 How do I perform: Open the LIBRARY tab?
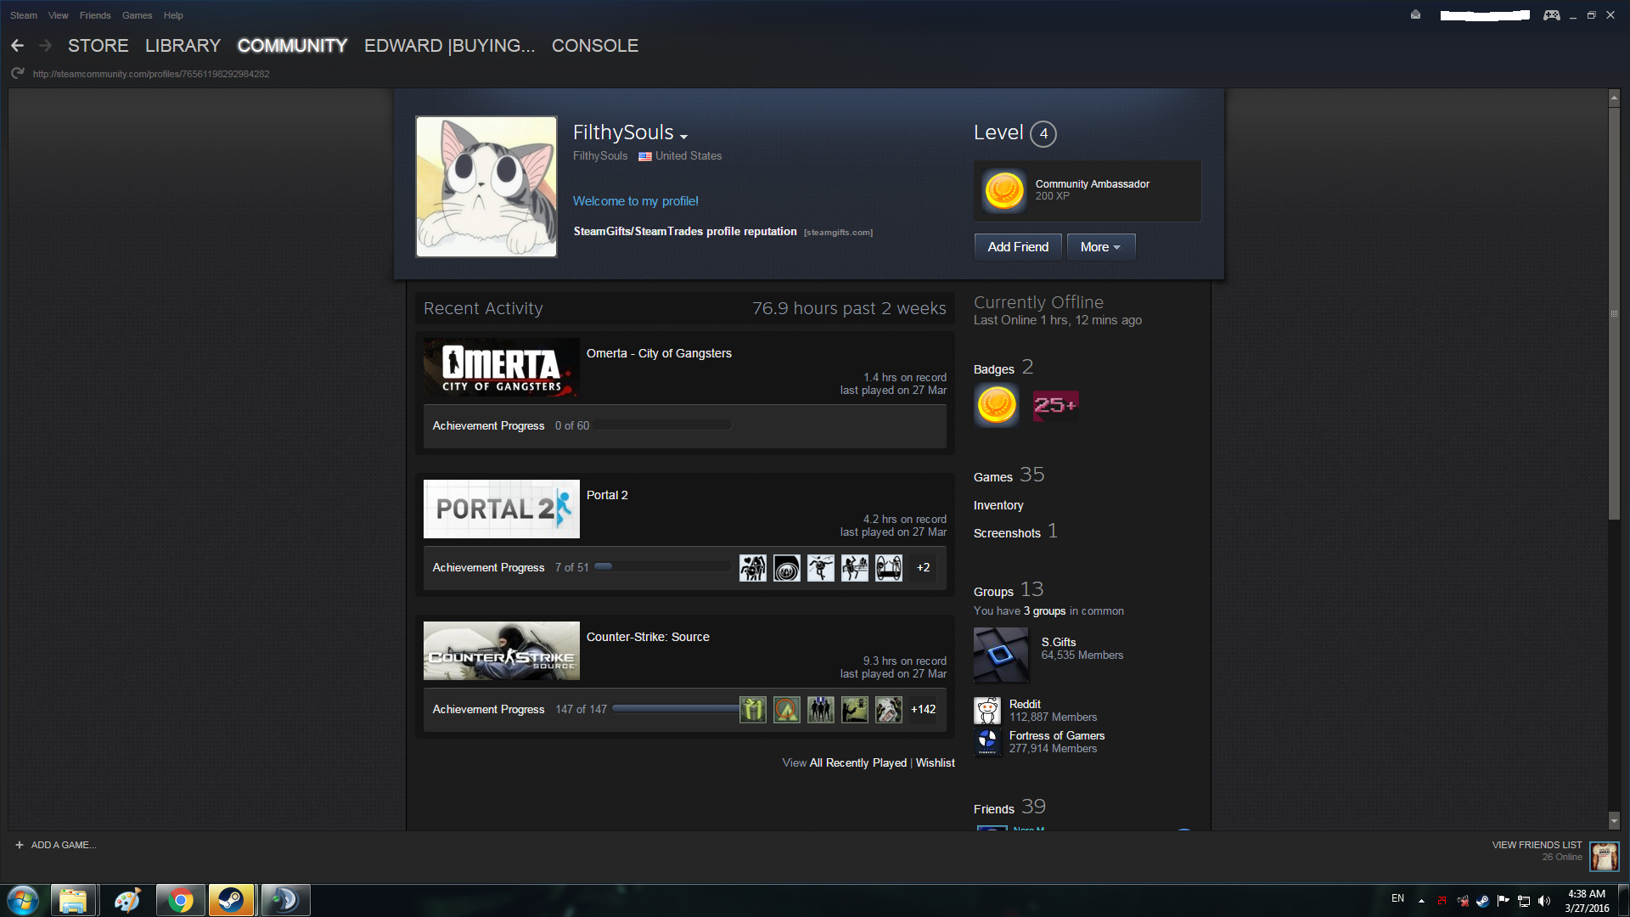pyautogui.click(x=183, y=46)
